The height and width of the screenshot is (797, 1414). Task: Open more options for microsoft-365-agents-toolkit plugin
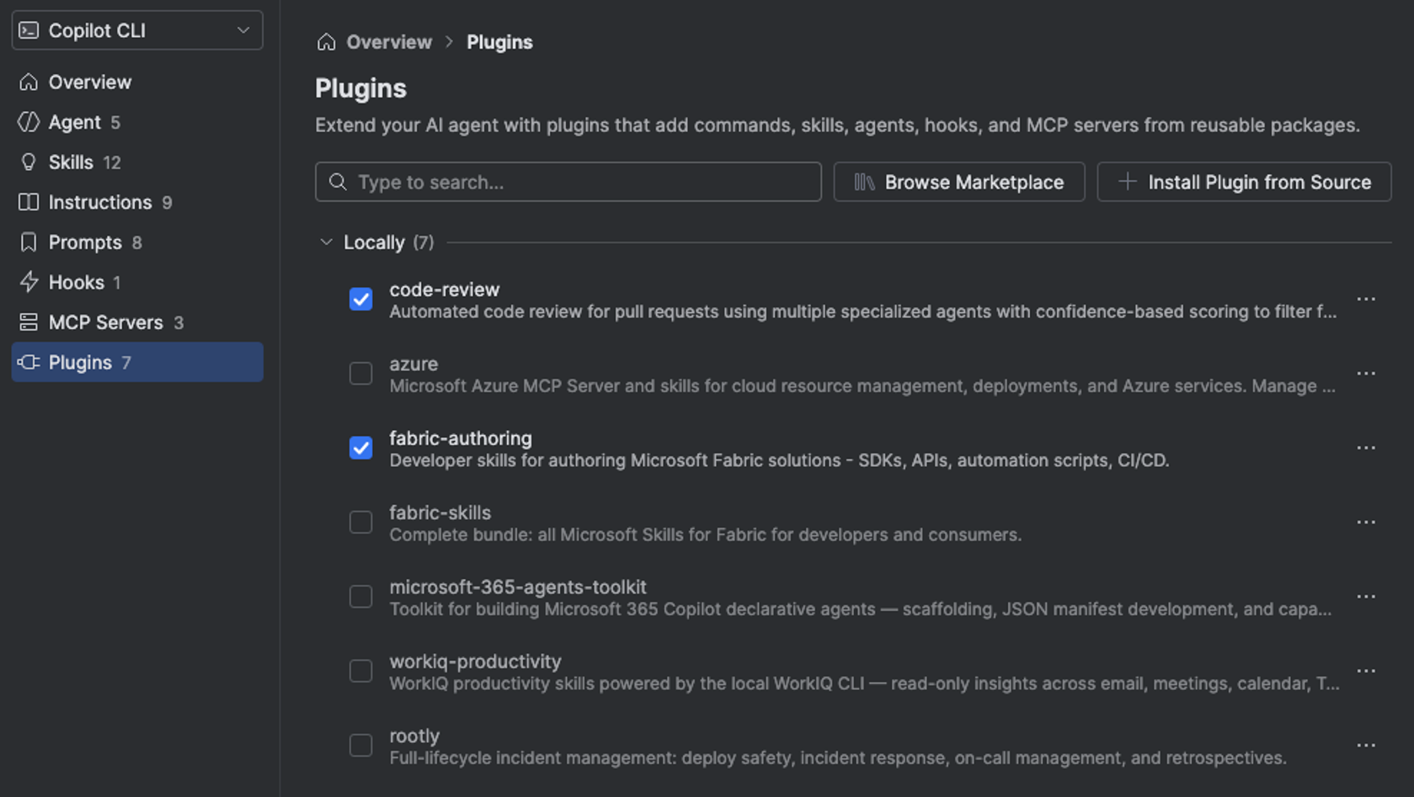tap(1366, 597)
